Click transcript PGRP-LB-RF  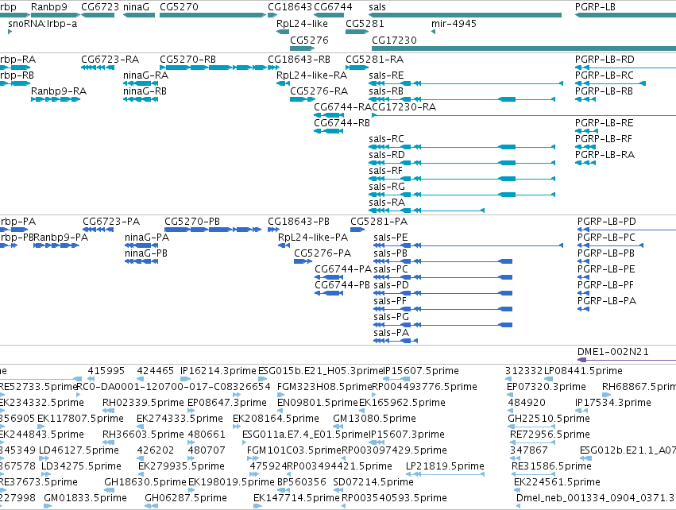click(585, 148)
